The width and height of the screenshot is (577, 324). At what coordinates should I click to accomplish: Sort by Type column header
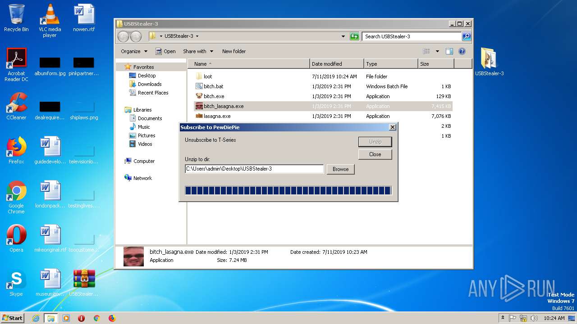click(x=391, y=64)
